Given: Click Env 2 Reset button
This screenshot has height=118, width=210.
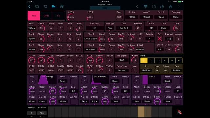Looking at the screenshot, I should coord(115,81).
